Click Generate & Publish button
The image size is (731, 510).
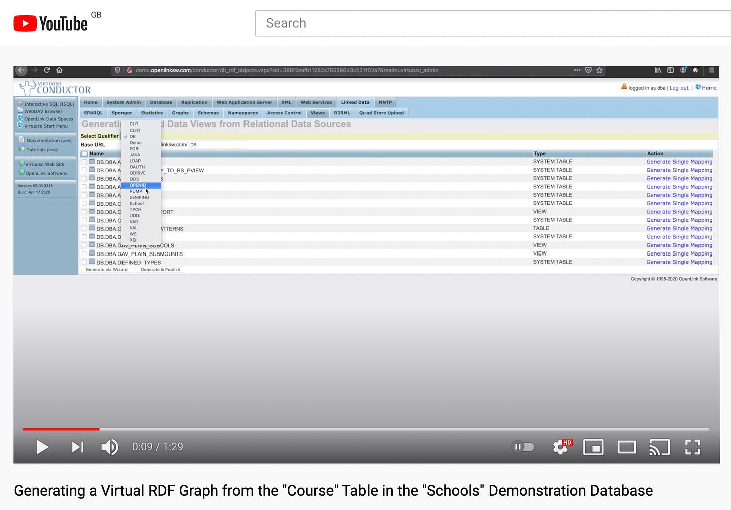click(x=160, y=270)
